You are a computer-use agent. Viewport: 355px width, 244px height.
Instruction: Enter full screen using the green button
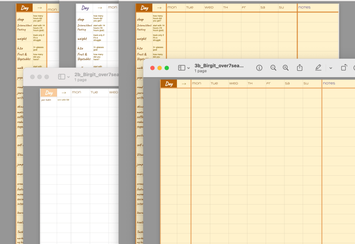click(x=167, y=68)
